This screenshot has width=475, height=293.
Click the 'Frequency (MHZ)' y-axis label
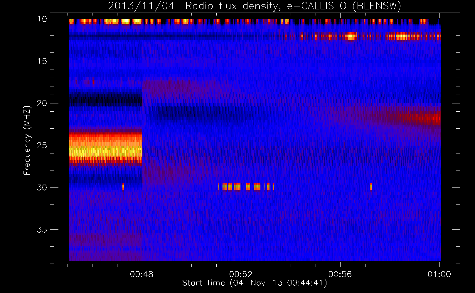pos(27,141)
